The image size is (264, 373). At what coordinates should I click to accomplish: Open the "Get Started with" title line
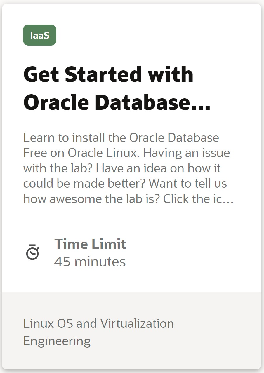[108, 74]
